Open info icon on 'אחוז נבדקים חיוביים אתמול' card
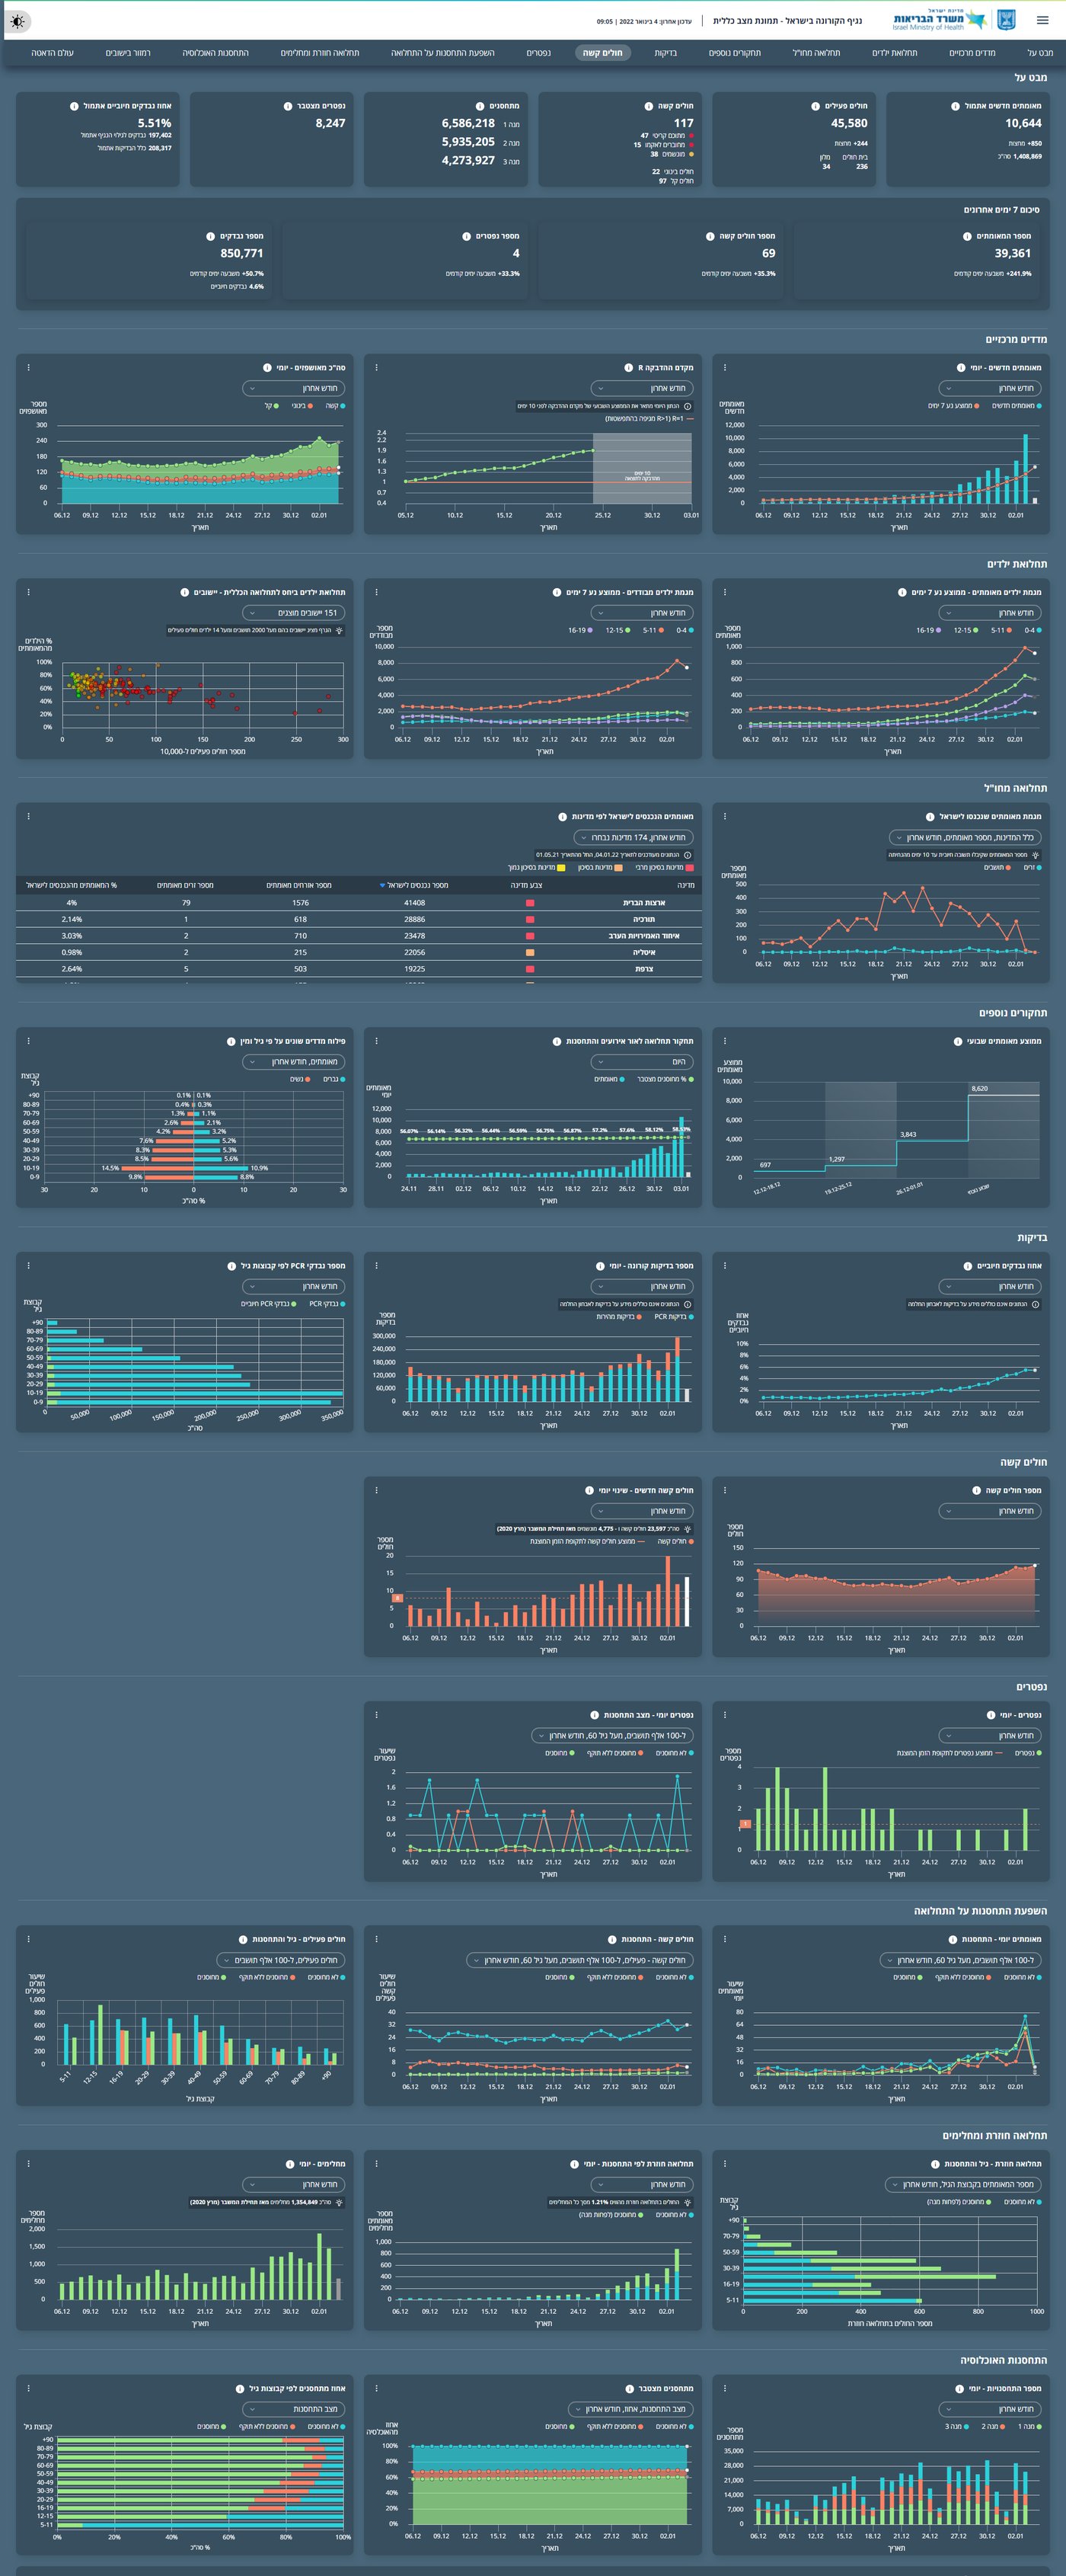Screen dimensions: 1066x2576 [74, 106]
